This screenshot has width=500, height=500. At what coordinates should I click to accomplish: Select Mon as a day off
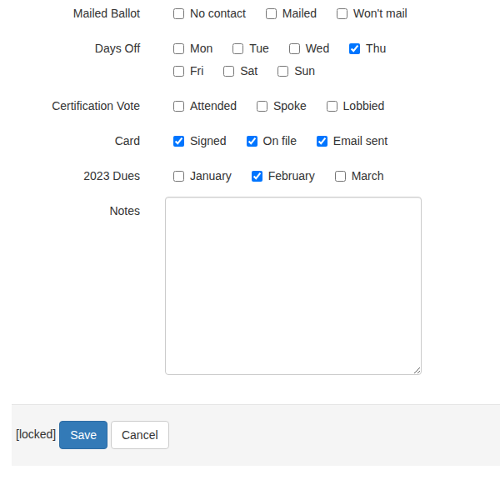tap(178, 49)
